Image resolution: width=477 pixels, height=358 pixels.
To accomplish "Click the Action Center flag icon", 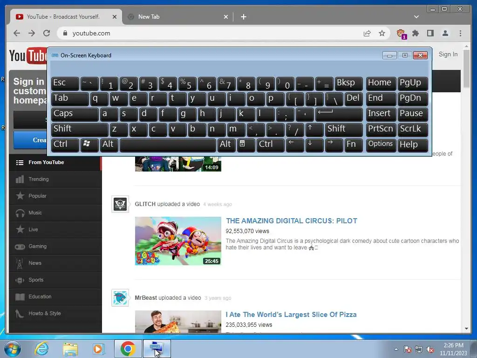I will pyautogui.click(x=407, y=349).
